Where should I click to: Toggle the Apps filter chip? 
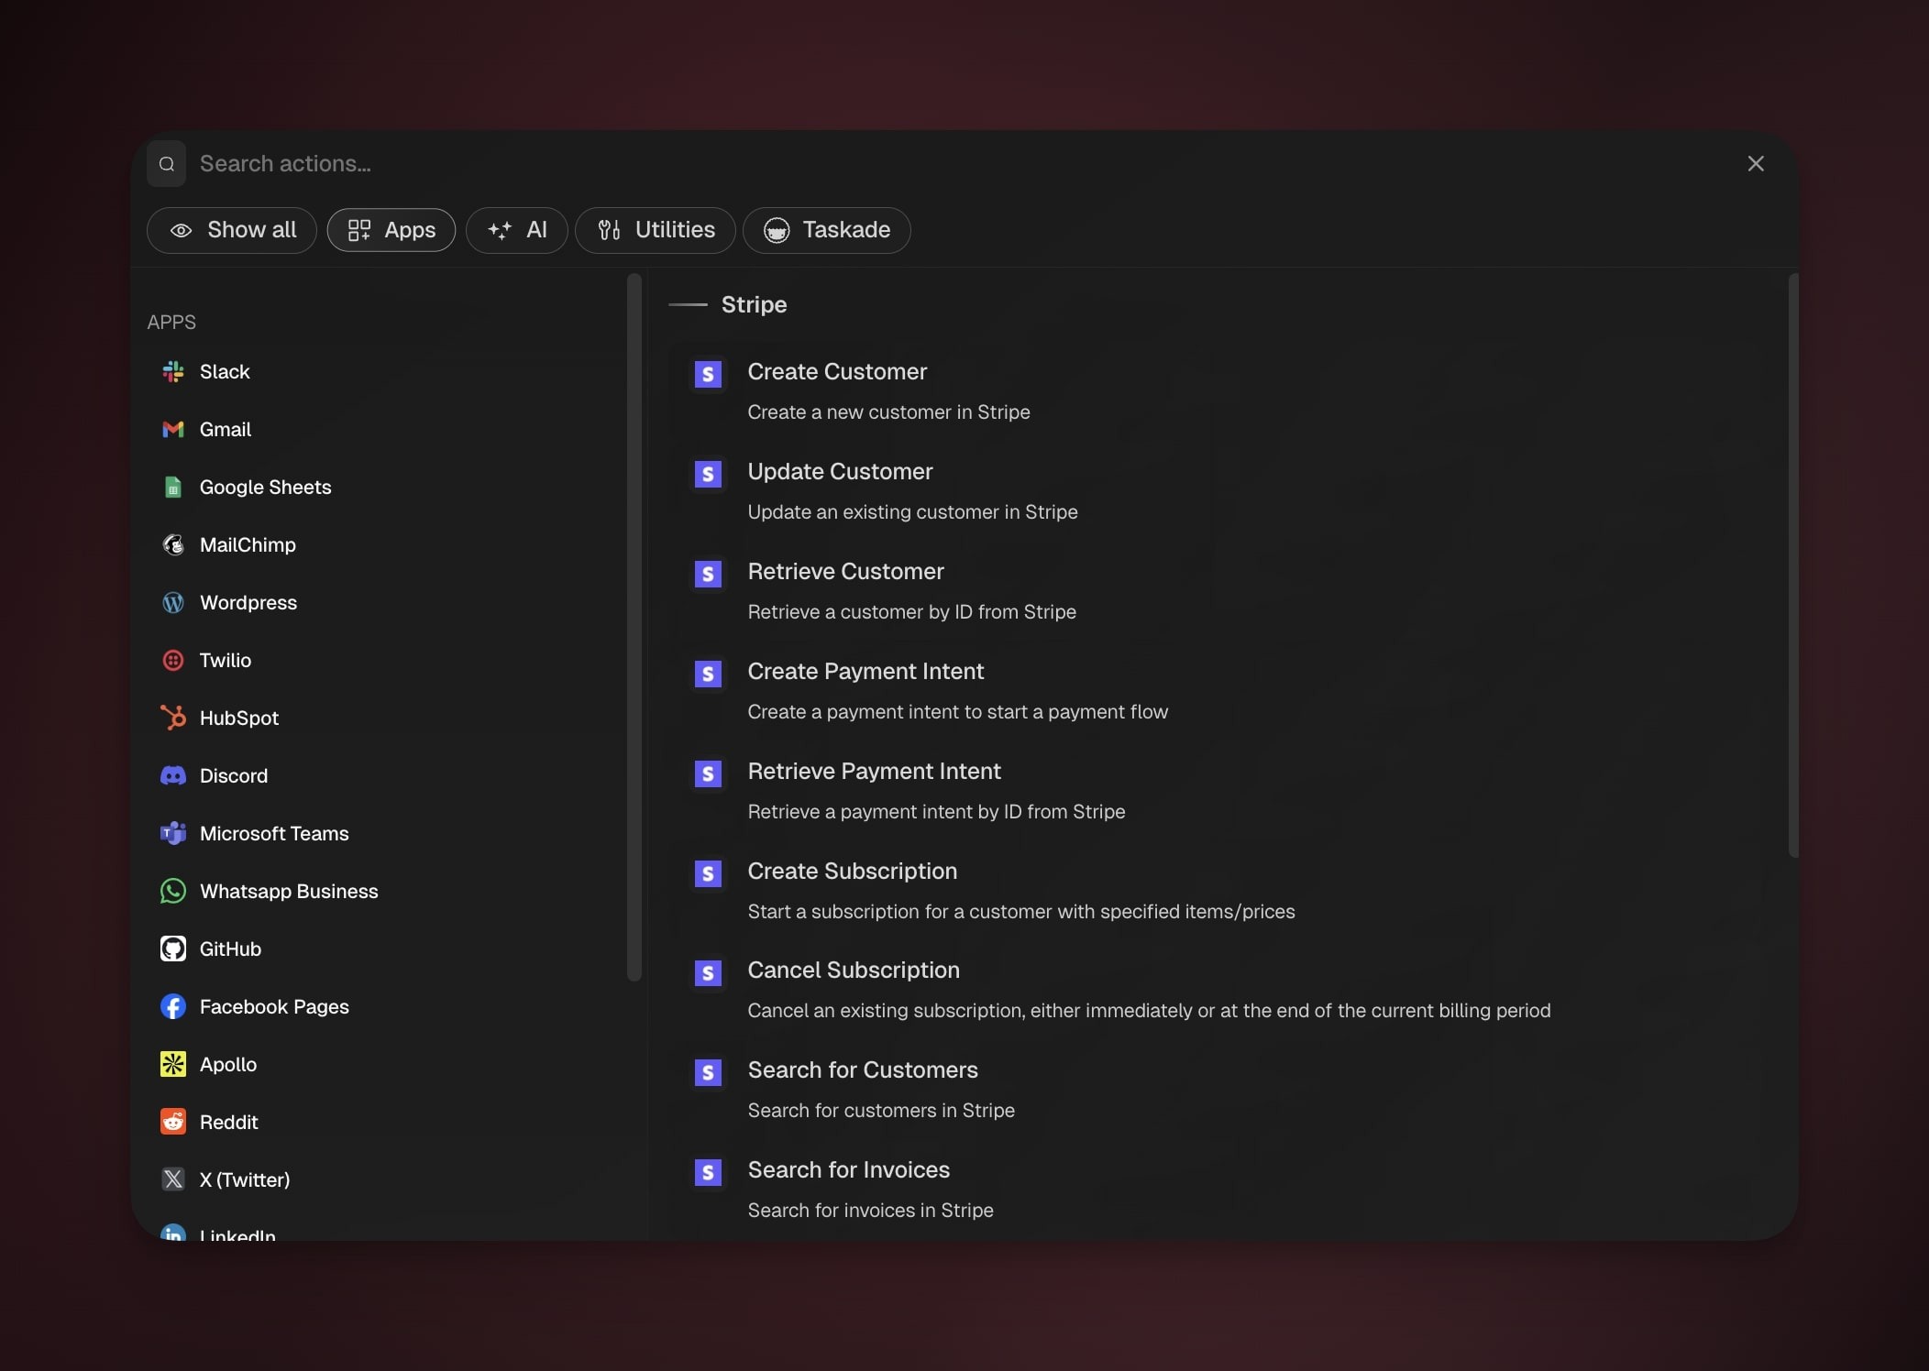click(x=391, y=230)
